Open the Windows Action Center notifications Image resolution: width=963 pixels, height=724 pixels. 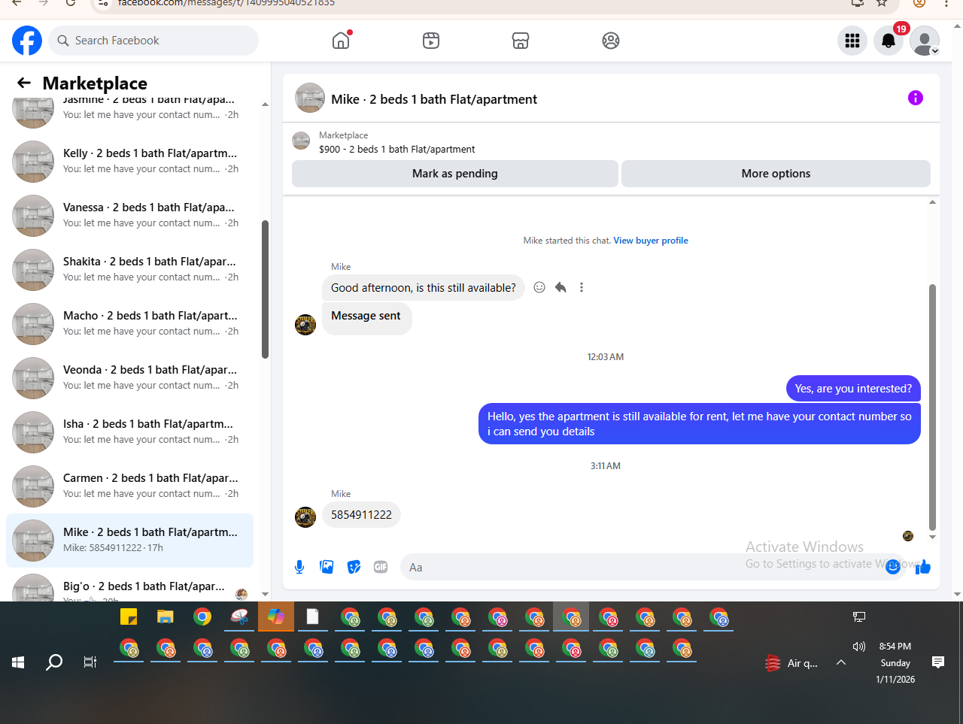tap(938, 662)
